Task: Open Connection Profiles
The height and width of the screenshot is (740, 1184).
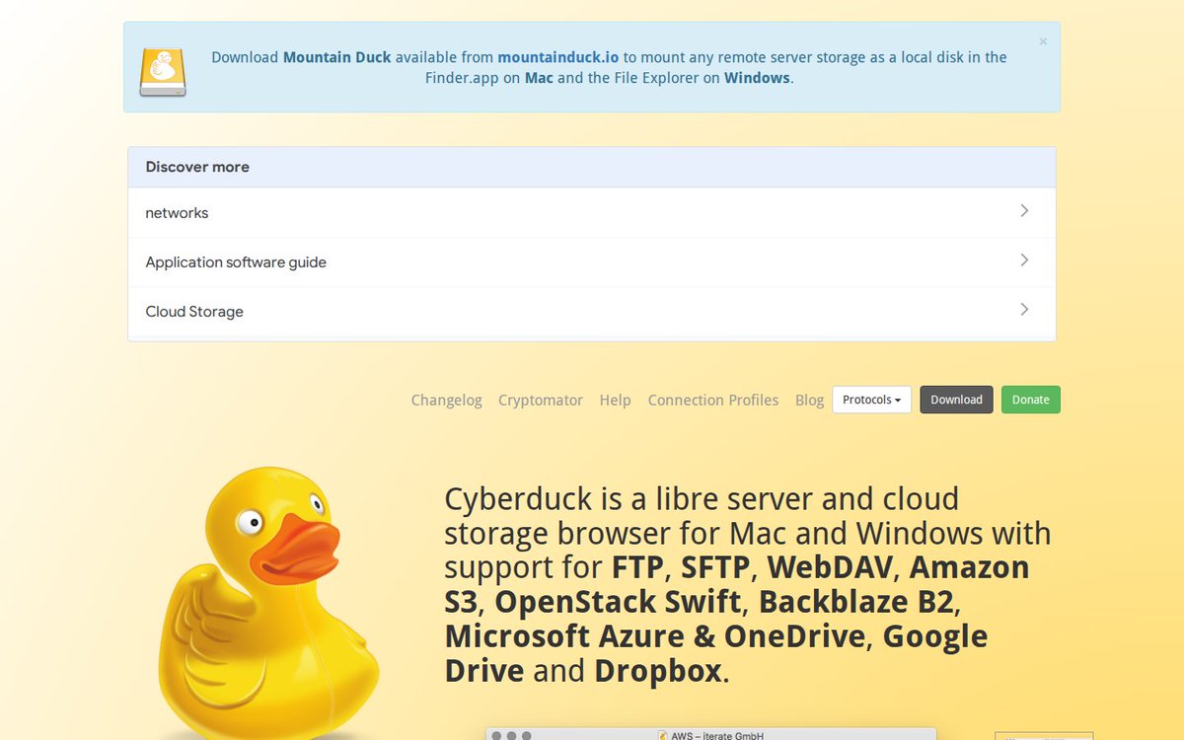Action: tap(713, 400)
